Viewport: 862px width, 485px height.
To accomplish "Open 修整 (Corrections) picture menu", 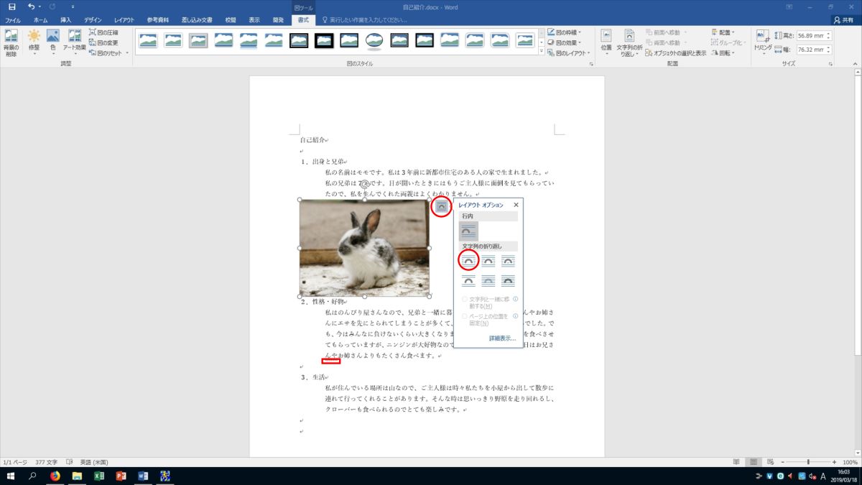I will click(34, 43).
